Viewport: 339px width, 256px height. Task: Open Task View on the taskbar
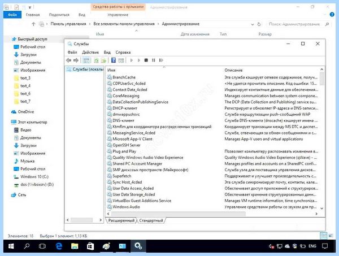42,246
